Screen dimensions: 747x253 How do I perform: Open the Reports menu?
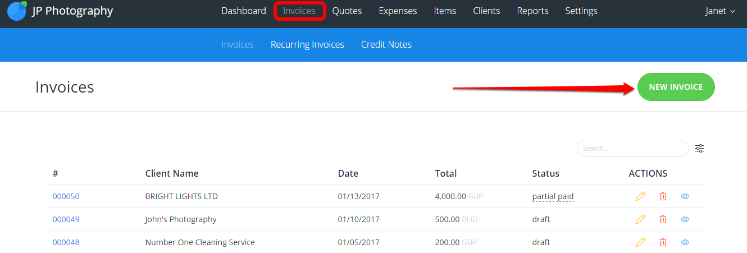533,11
